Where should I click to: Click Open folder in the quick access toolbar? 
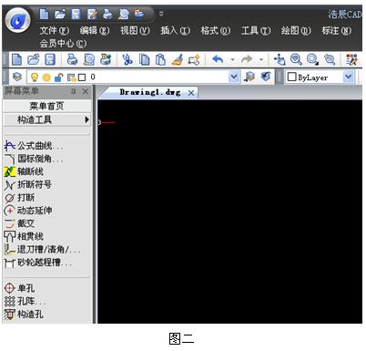coord(60,14)
